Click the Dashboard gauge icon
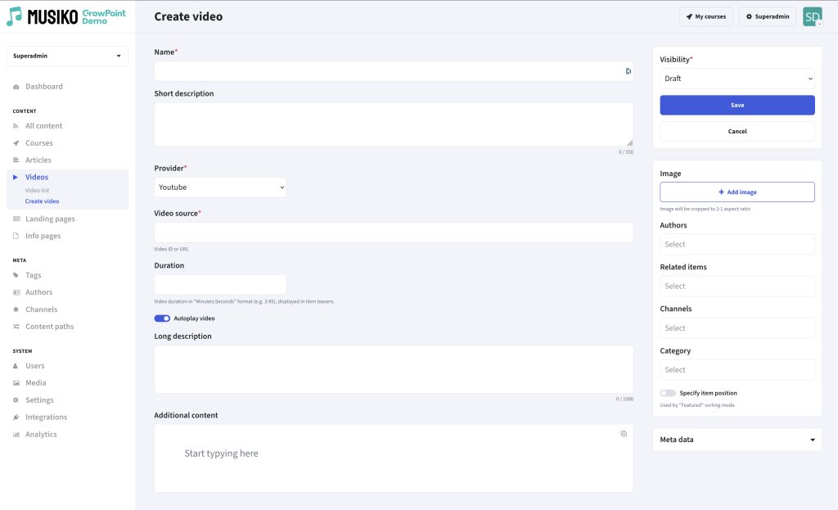 tap(16, 87)
